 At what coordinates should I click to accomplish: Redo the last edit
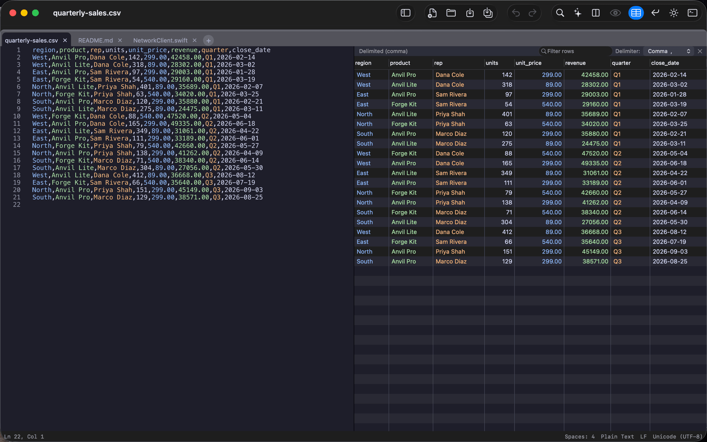[x=532, y=13]
